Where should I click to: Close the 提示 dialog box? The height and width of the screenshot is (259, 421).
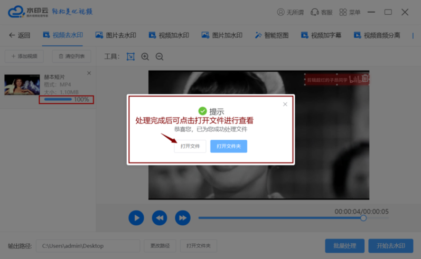(x=285, y=104)
